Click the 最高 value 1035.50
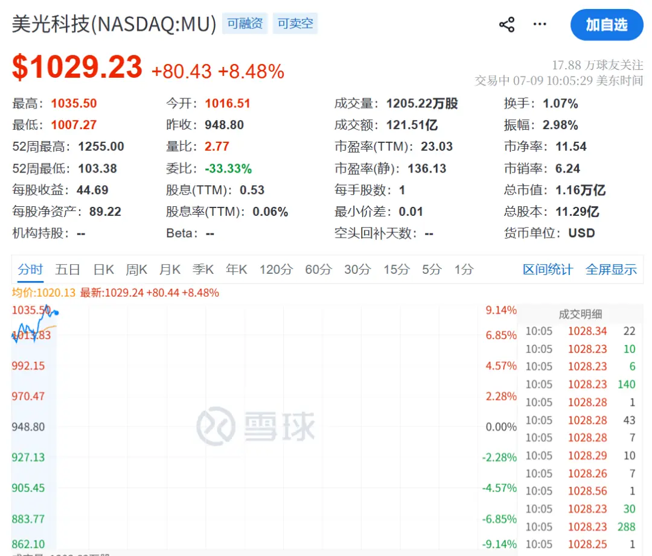652x556 pixels. click(74, 103)
